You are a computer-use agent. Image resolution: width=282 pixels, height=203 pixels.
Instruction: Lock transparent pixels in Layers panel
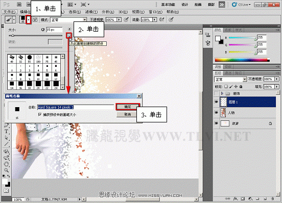pos(226,87)
